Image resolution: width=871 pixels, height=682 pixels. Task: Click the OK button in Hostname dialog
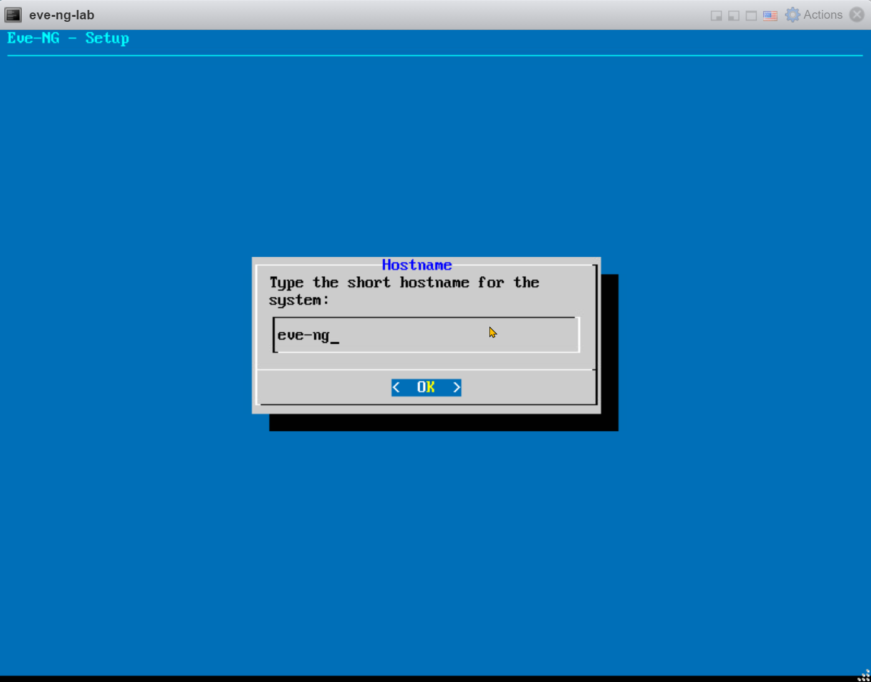426,387
